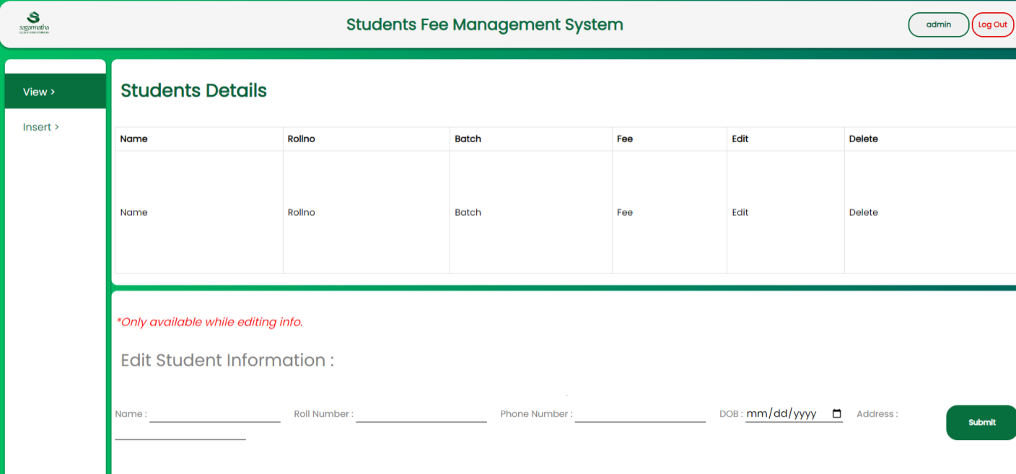Open the DOB calendar picker icon

point(836,414)
